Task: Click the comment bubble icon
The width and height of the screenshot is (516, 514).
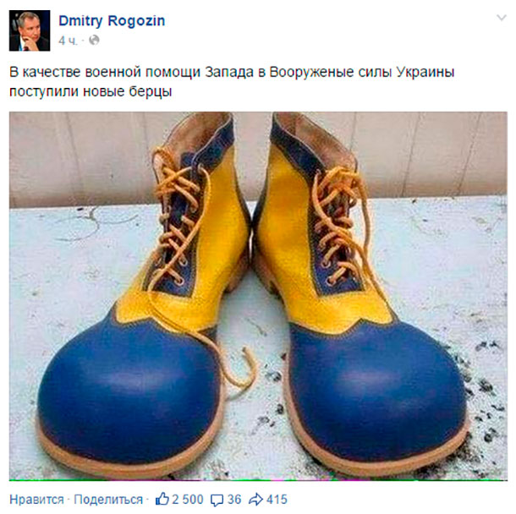Action: pos(217,500)
